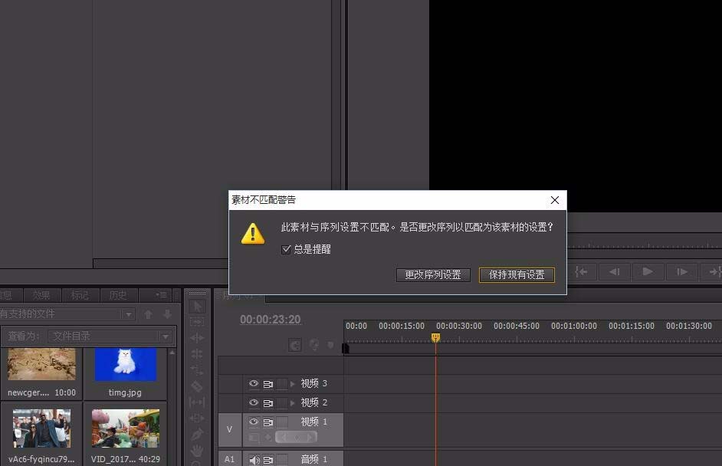Click 更改序列设置 button in the warning dialog
This screenshot has width=722, height=466.
(x=433, y=275)
